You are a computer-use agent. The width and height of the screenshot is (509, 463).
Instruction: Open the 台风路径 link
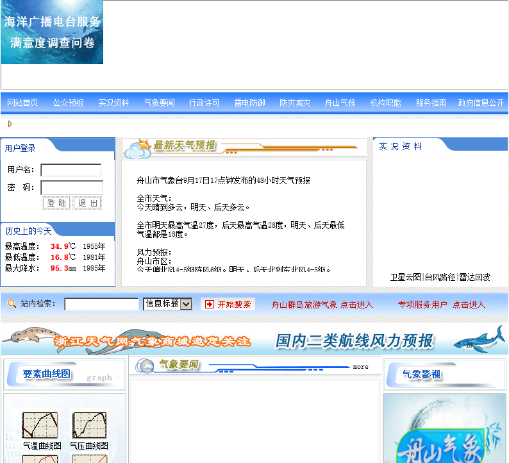440,277
